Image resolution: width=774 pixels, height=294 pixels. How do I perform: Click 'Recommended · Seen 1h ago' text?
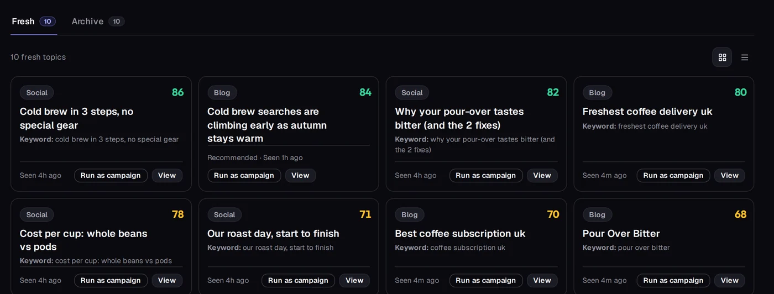click(255, 158)
